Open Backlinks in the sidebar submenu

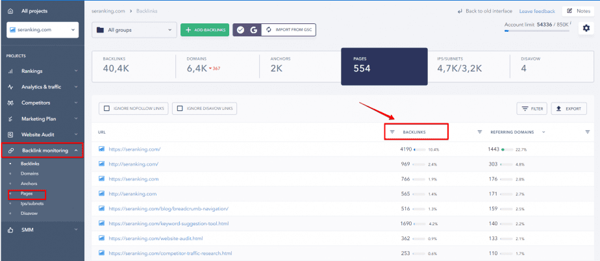30,164
